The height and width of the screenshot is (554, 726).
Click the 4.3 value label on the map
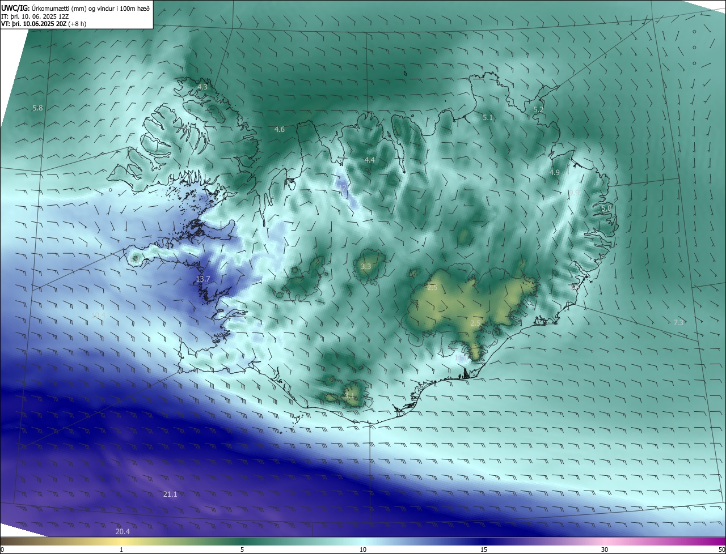click(202, 87)
